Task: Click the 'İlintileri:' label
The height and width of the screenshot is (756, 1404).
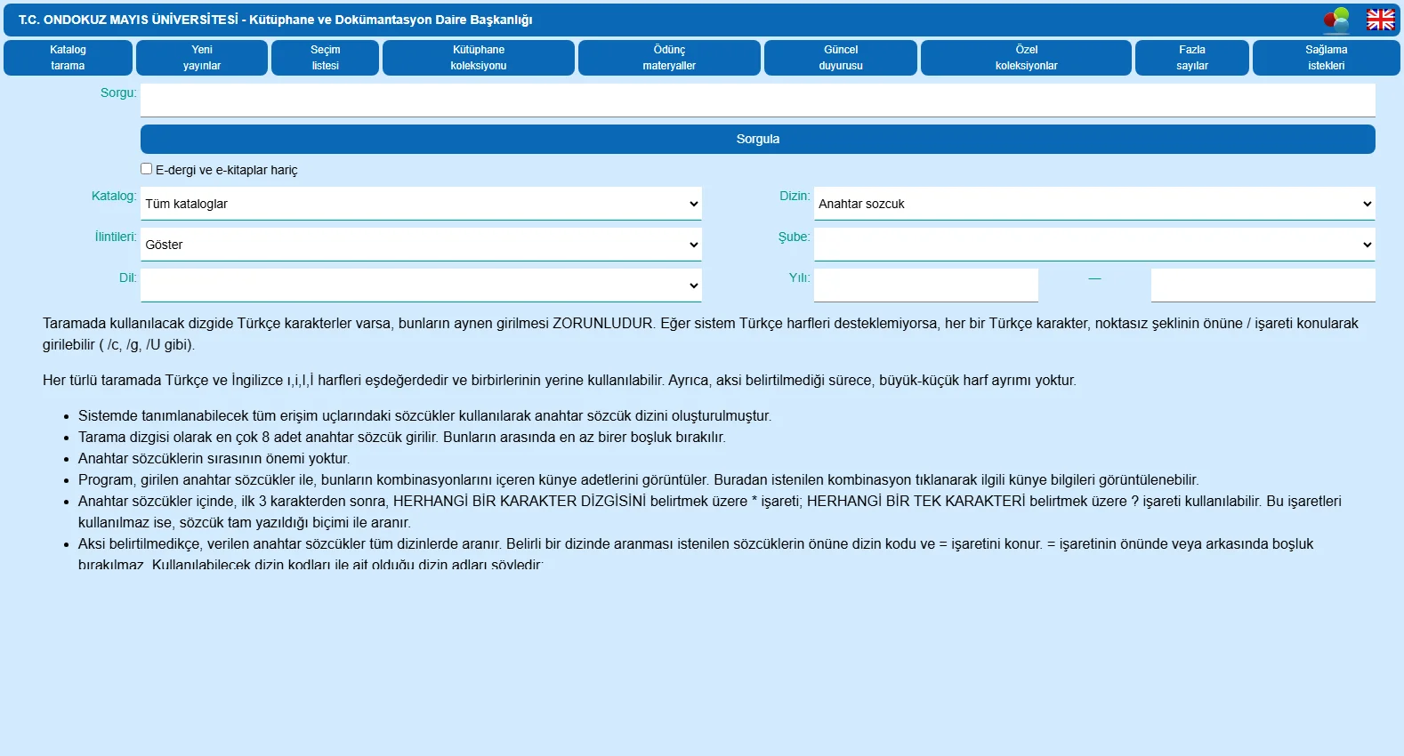Action: [x=116, y=237]
